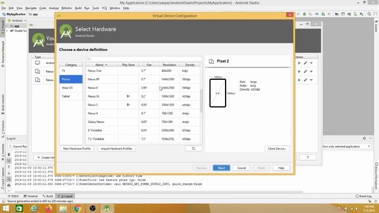The height and width of the screenshot is (213, 379).
Task: Open OBS Studio from the taskbar
Action: 92,208
